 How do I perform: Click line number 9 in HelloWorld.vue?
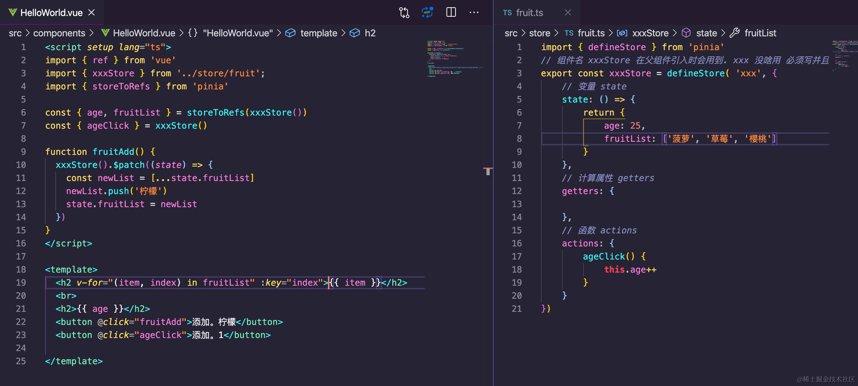point(23,152)
